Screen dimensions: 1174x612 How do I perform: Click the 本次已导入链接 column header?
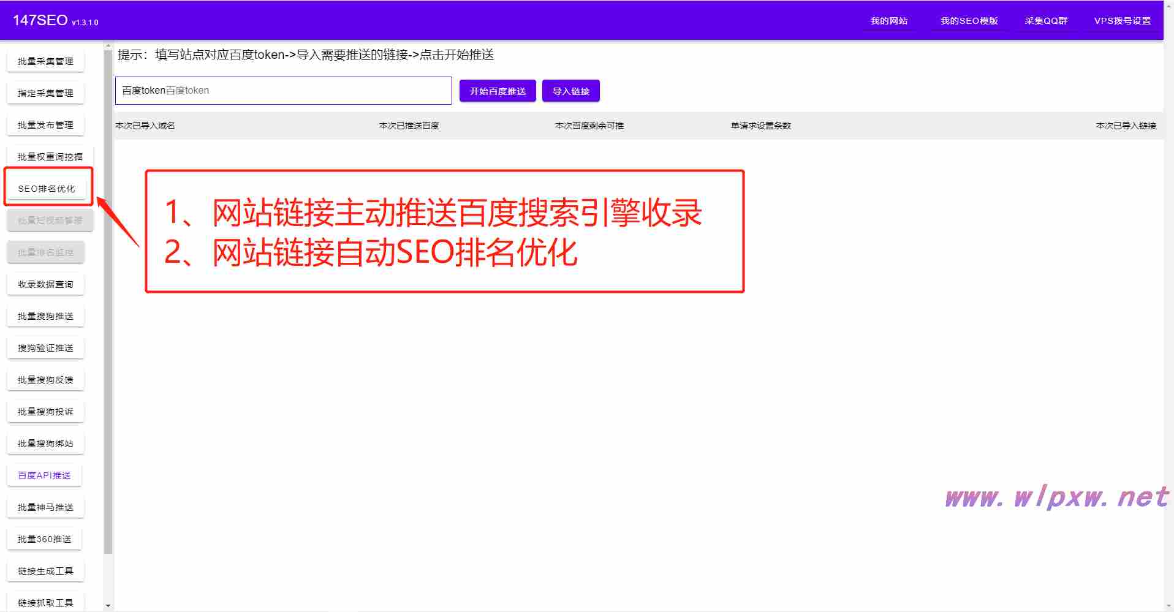(x=1126, y=126)
